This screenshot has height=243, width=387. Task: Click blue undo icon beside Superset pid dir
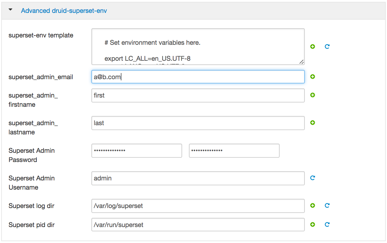pyautogui.click(x=327, y=225)
